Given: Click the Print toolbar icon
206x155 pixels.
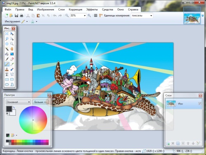Looking at the screenshot, I should click(x=21, y=16).
